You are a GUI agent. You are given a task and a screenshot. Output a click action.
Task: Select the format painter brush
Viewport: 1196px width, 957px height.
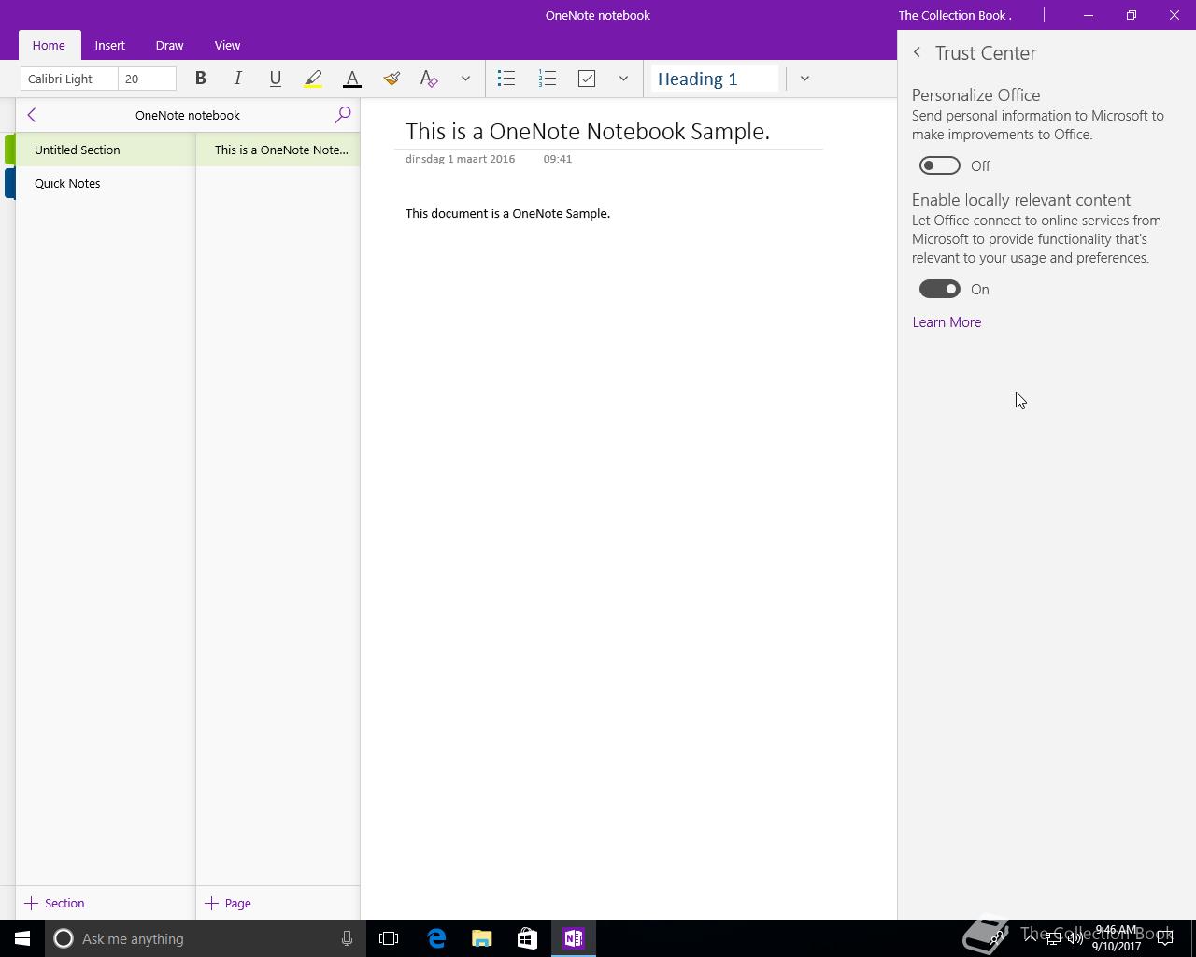pos(392,79)
